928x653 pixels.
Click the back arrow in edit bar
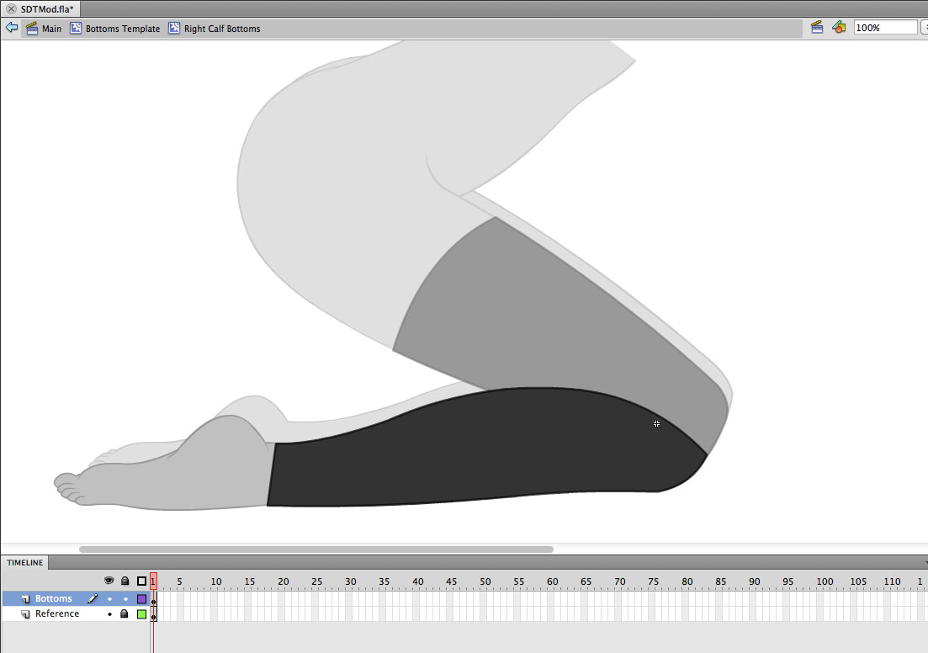(x=11, y=28)
